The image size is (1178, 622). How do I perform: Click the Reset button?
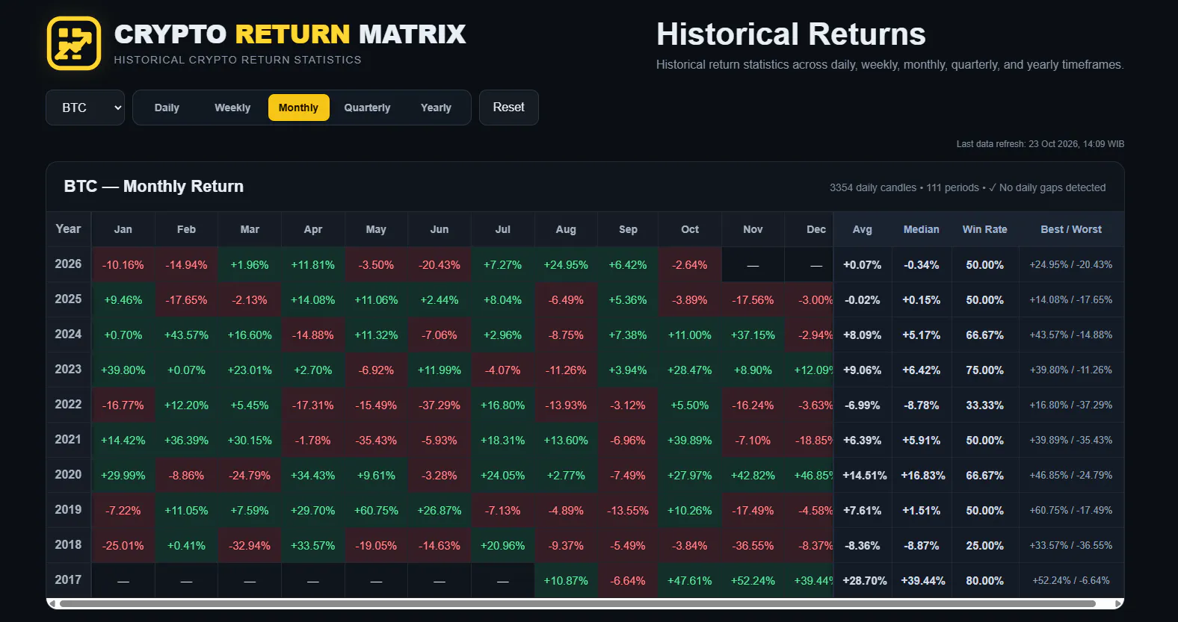click(509, 108)
